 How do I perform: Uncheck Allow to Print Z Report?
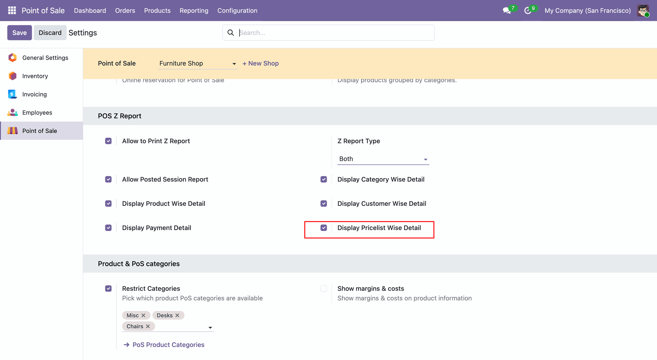click(108, 141)
